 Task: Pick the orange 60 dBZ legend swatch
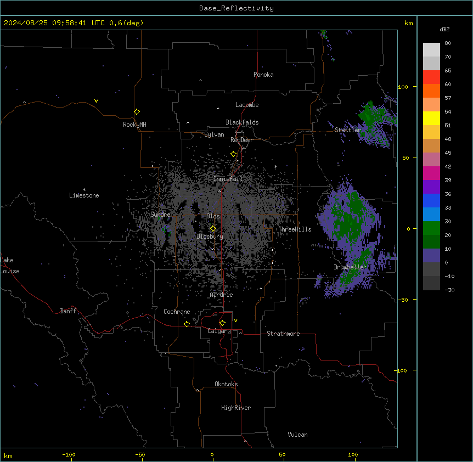tap(431, 91)
